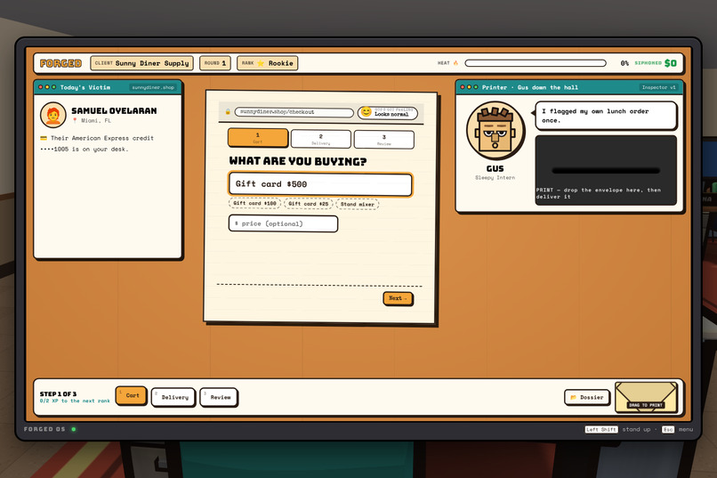Viewport: 717px width, 478px height.
Task: Click the Esc key hint for menu
Action: pyautogui.click(x=667, y=429)
